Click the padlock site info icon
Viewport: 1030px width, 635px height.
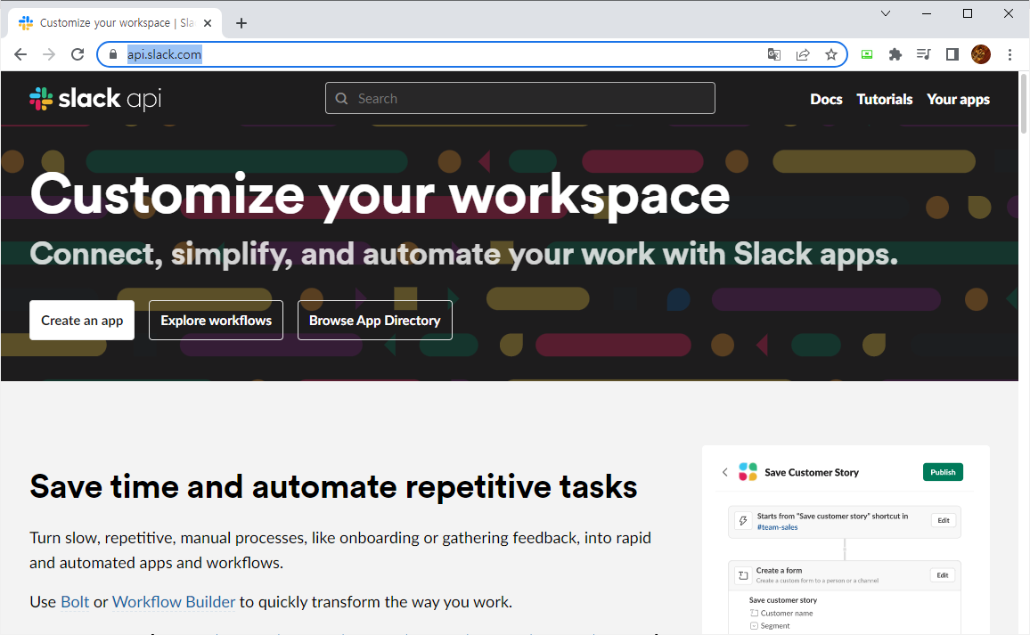113,54
